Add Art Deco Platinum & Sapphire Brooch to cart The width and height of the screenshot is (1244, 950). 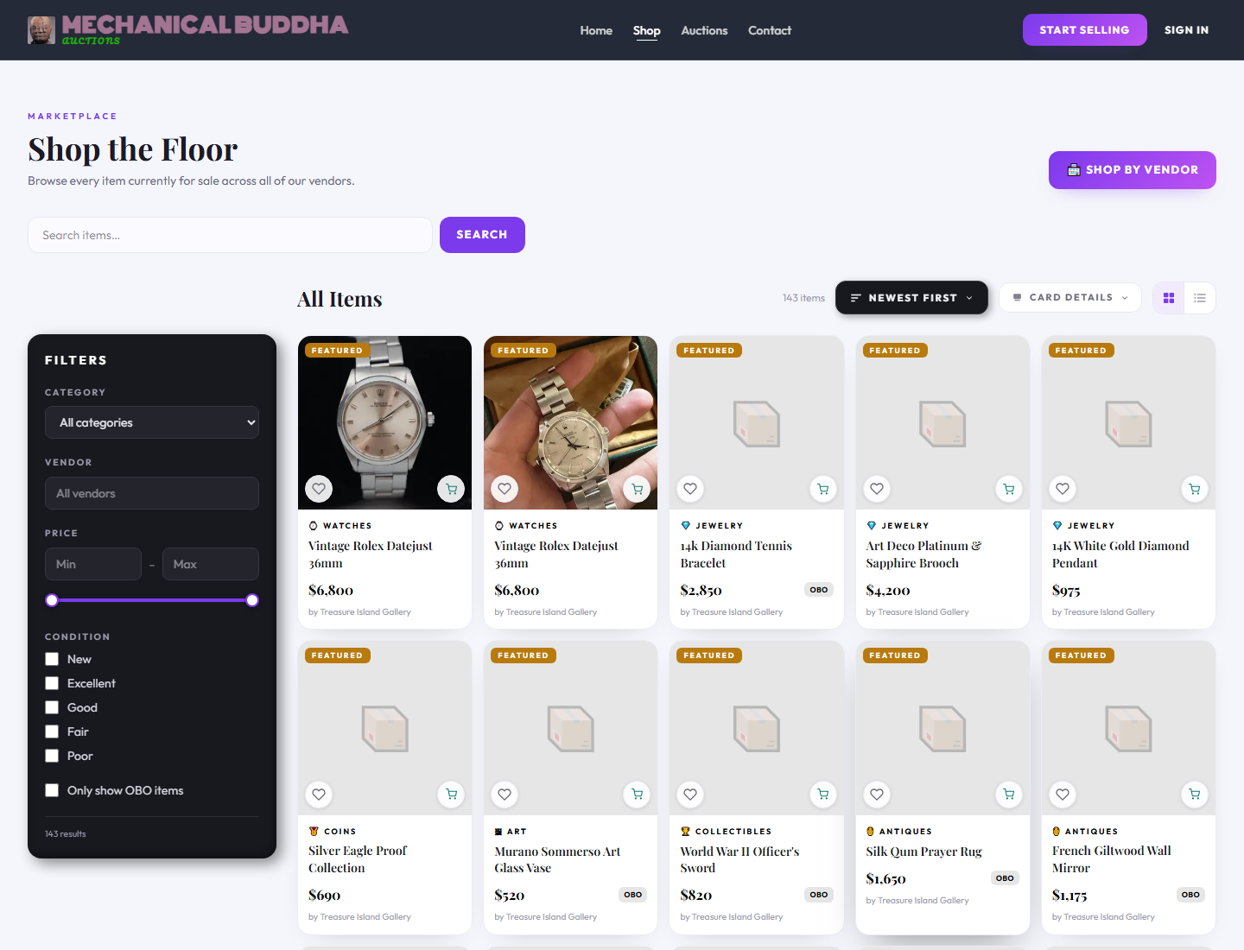point(1009,489)
